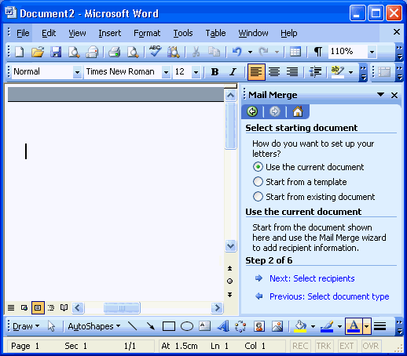
Task: Click the Copy icon
Action: pos(214,52)
